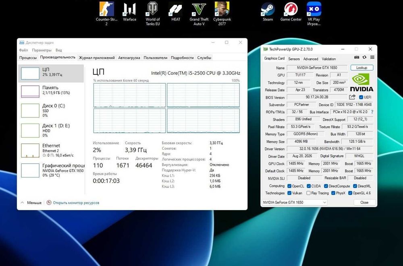
Task: Open GPU-Z hamburger menu
Action: point(372,57)
